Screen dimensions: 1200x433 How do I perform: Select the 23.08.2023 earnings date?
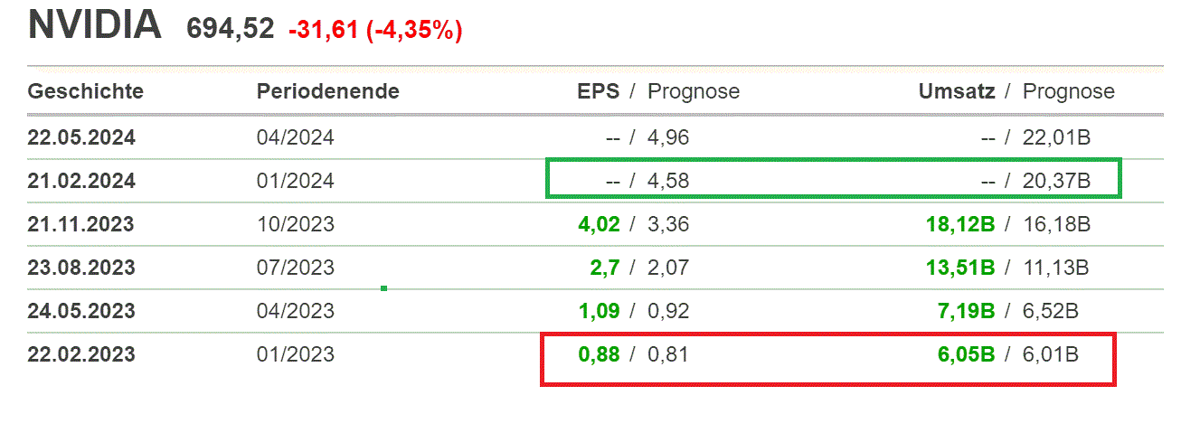(81, 268)
